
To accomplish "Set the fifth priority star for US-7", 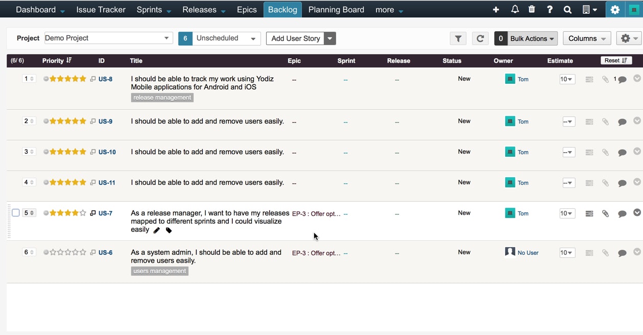I will 83,213.
